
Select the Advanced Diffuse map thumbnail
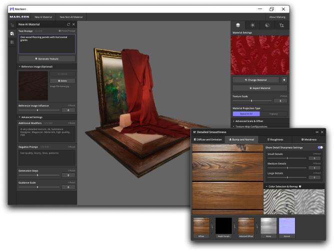[x=246, y=227]
